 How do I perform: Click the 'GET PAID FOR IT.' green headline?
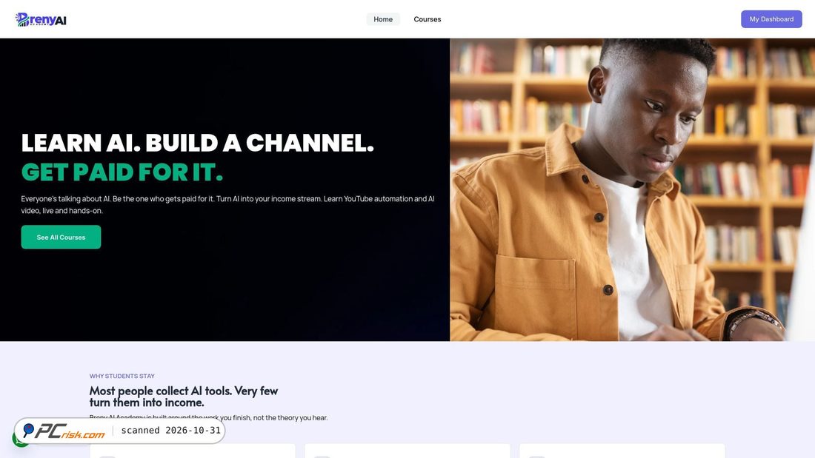[x=122, y=172]
